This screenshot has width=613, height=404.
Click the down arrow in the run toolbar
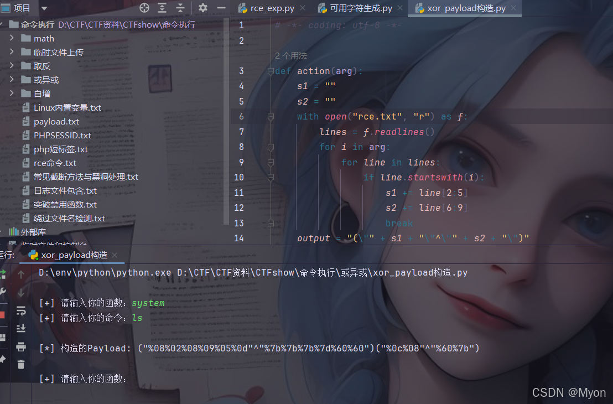(x=21, y=292)
